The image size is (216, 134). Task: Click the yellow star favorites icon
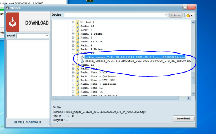point(188,15)
